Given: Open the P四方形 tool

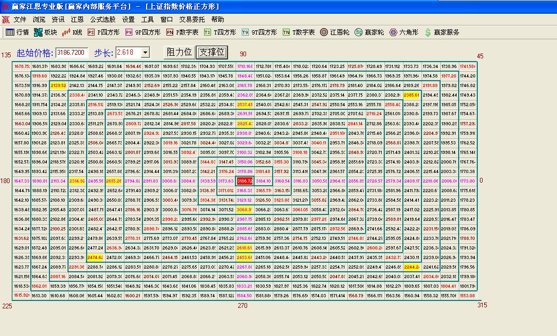Looking at the screenshot, I should pos(103,32).
